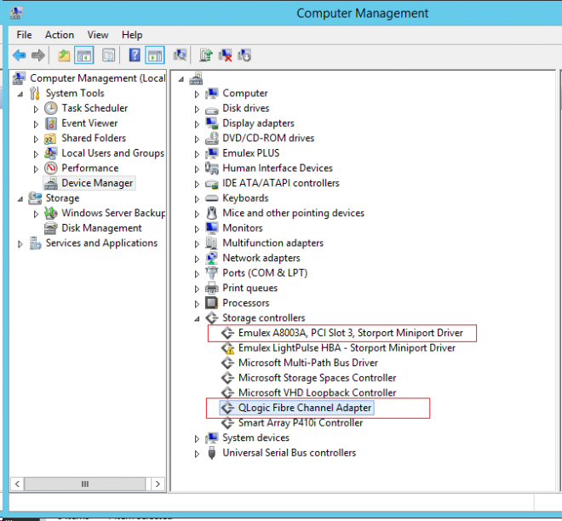
Task: Select Smart Array P410i Controller
Action: [x=301, y=423]
